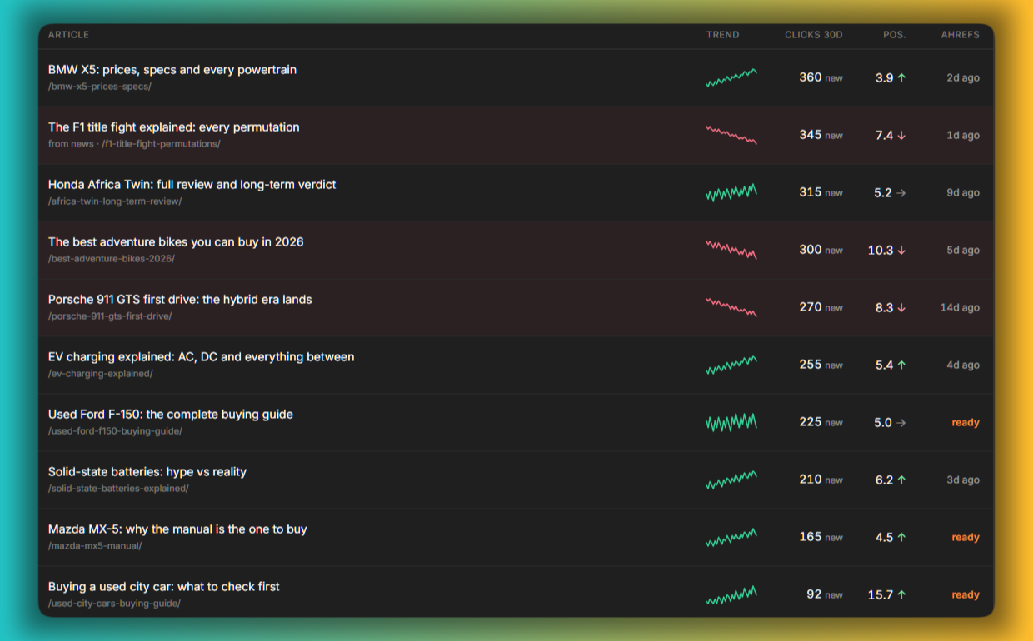Viewport: 1033px width, 641px height.
Task: Click the /solid-state-batteries-explained/ path
Action: (118, 489)
